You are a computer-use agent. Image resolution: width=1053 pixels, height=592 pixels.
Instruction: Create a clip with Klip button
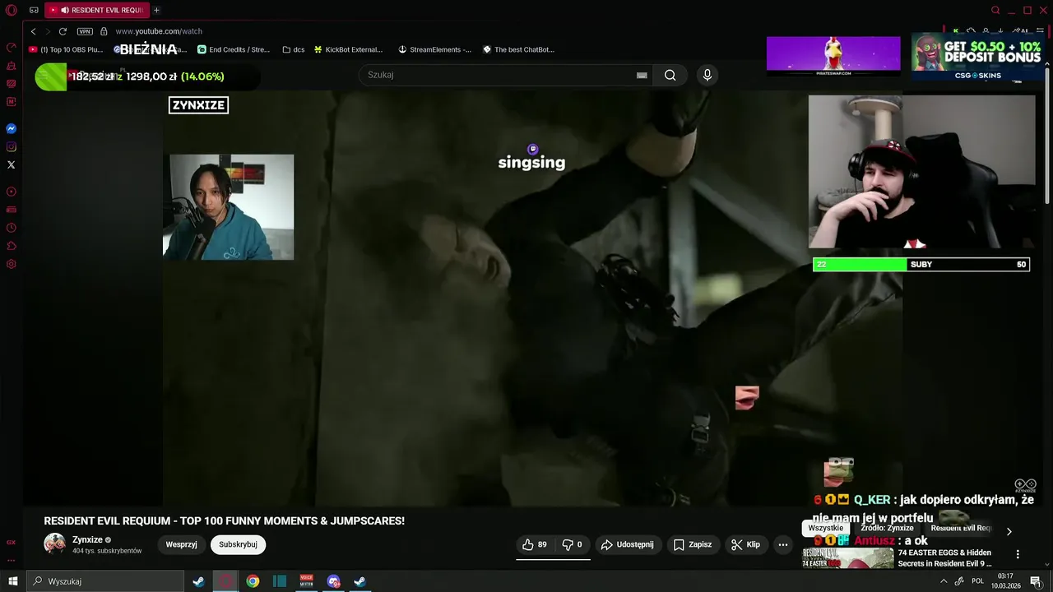(x=746, y=544)
